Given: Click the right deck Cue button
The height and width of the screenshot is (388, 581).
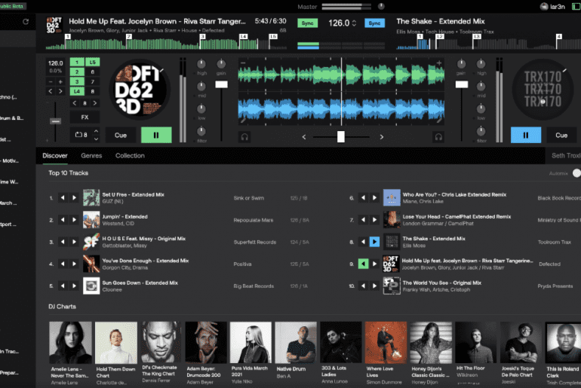Looking at the screenshot, I should [561, 135].
